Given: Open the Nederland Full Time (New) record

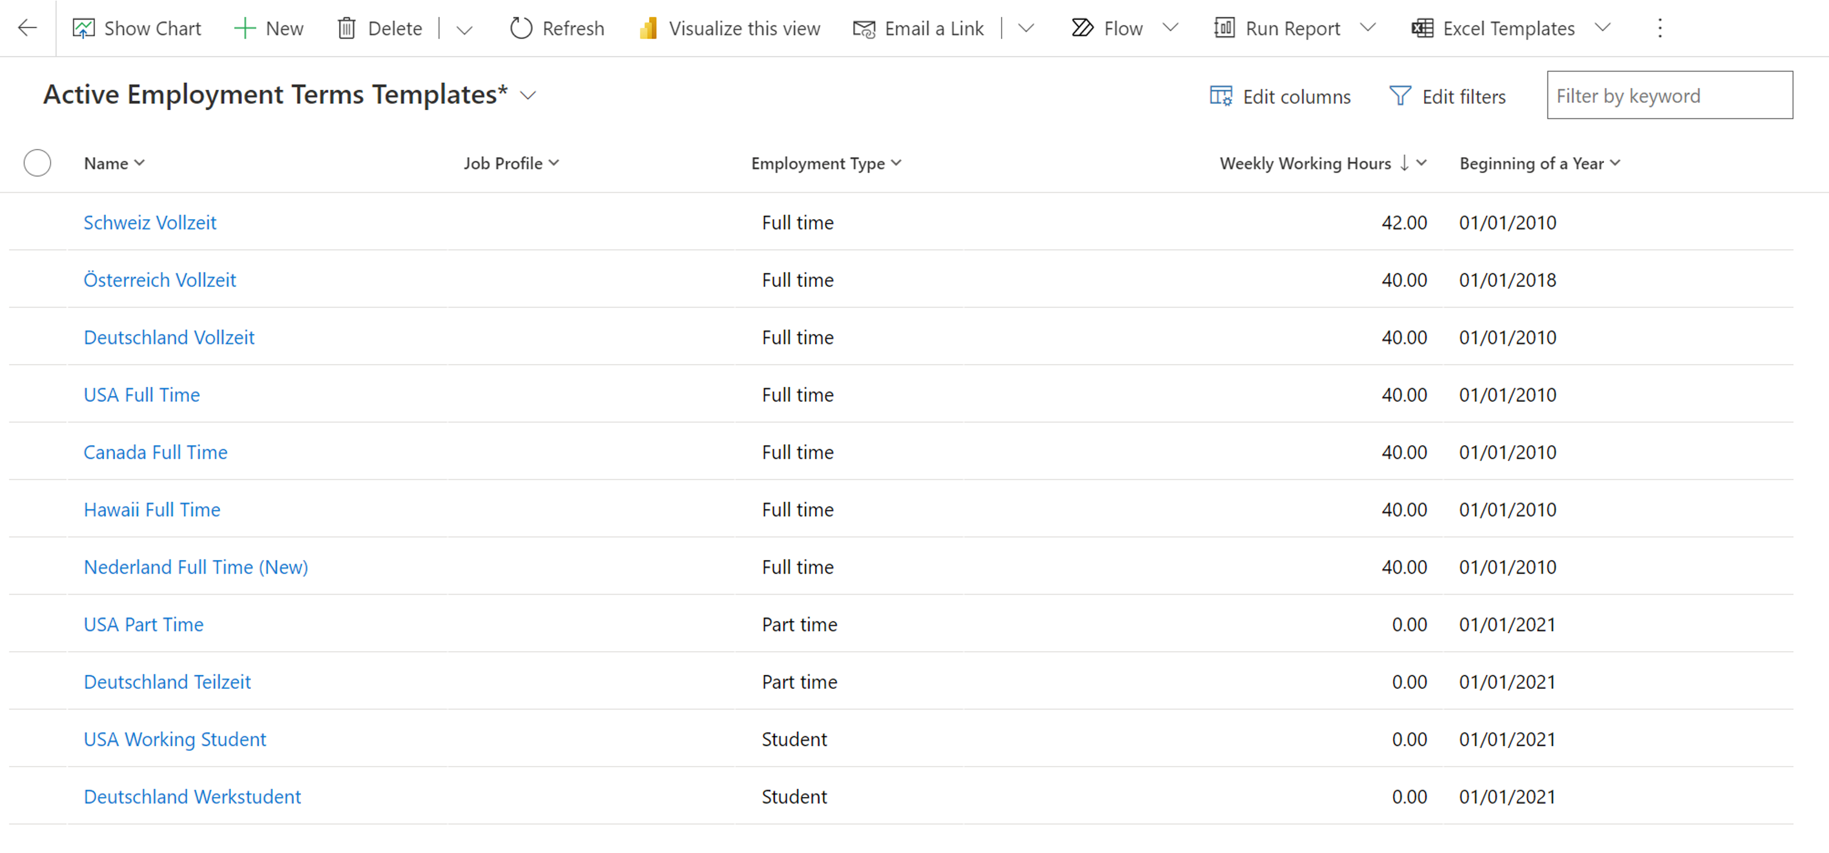Looking at the screenshot, I should click(x=195, y=567).
